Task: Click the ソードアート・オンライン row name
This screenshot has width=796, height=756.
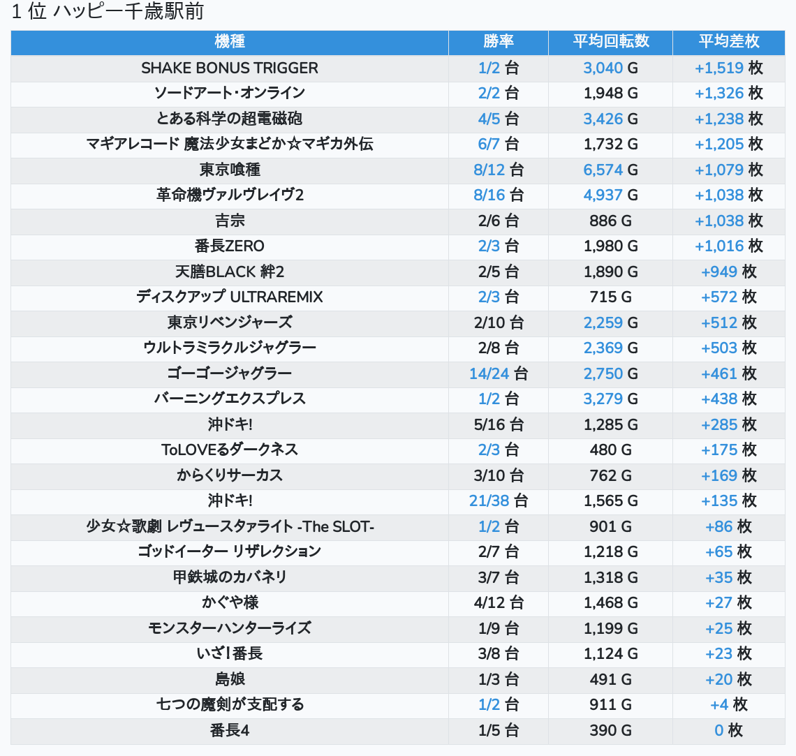Action: pos(230,94)
